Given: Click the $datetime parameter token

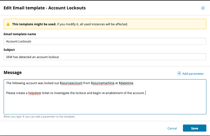Looking at the screenshot, I should pyautogui.click(x=126, y=83).
